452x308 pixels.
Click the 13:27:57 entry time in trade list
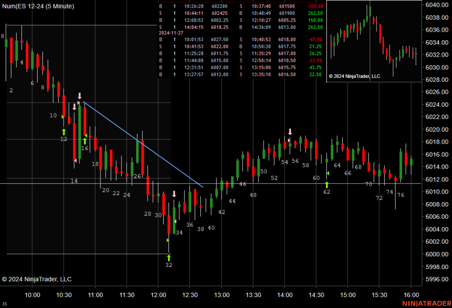pyautogui.click(x=194, y=75)
